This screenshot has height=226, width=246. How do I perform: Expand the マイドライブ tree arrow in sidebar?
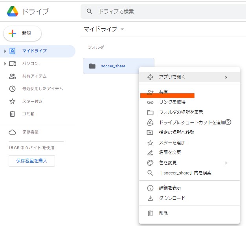click(5, 51)
